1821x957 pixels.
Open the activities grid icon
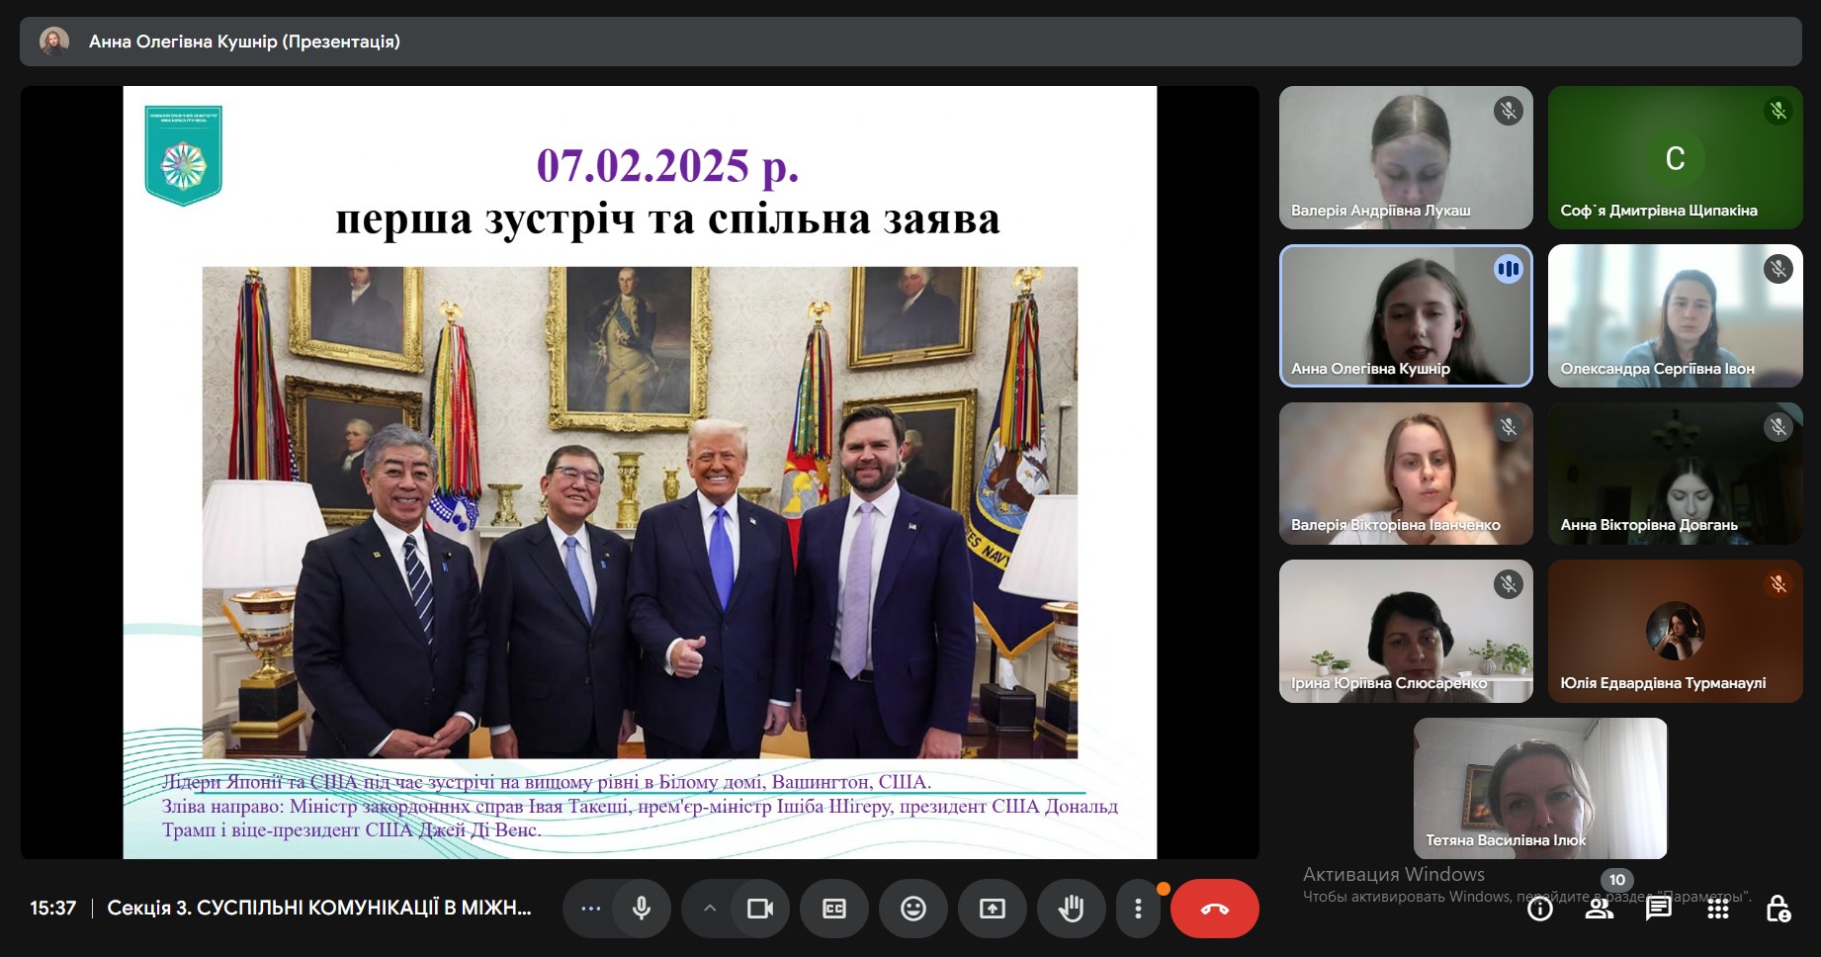[x=1718, y=910]
